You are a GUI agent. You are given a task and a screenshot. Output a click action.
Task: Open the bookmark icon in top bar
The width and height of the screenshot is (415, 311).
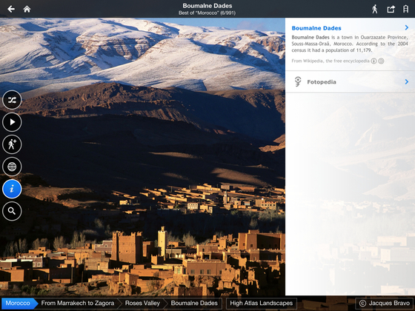point(406,9)
